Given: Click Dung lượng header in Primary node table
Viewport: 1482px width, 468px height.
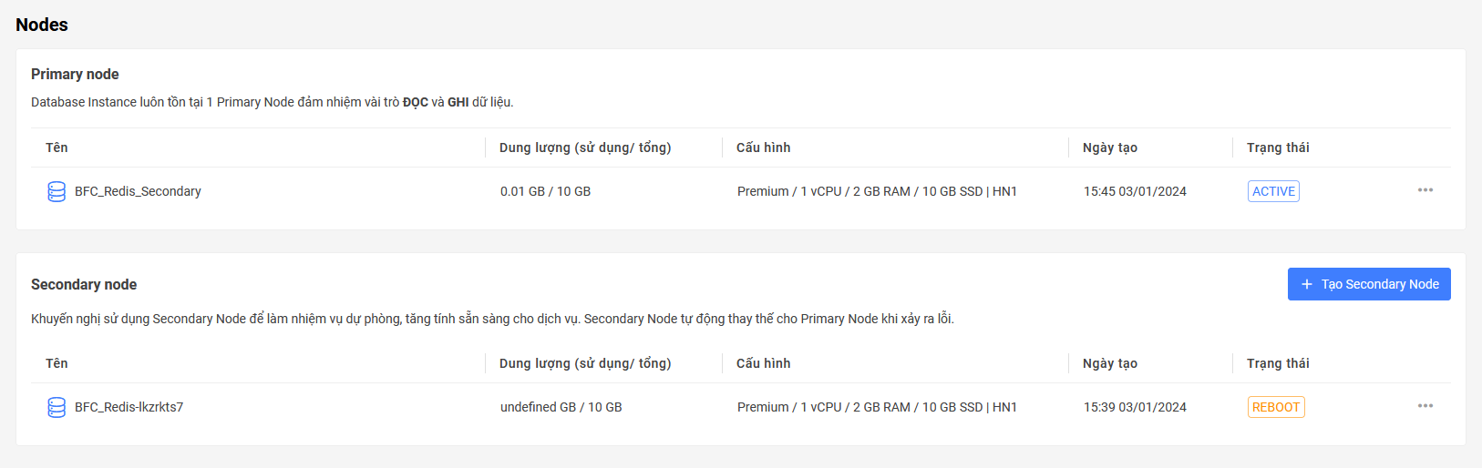Looking at the screenshot, I should (585, 148).
